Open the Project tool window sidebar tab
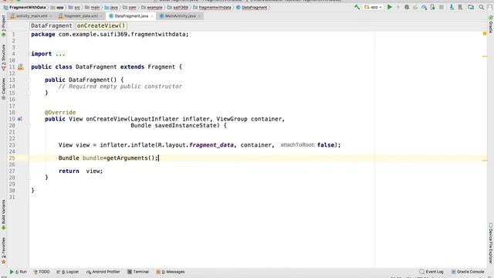This screenshot has height=278, width=494. coord(3,26)
